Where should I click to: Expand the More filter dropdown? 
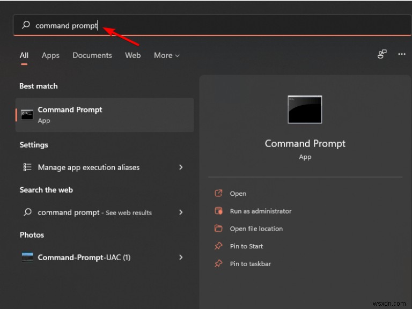167,55
